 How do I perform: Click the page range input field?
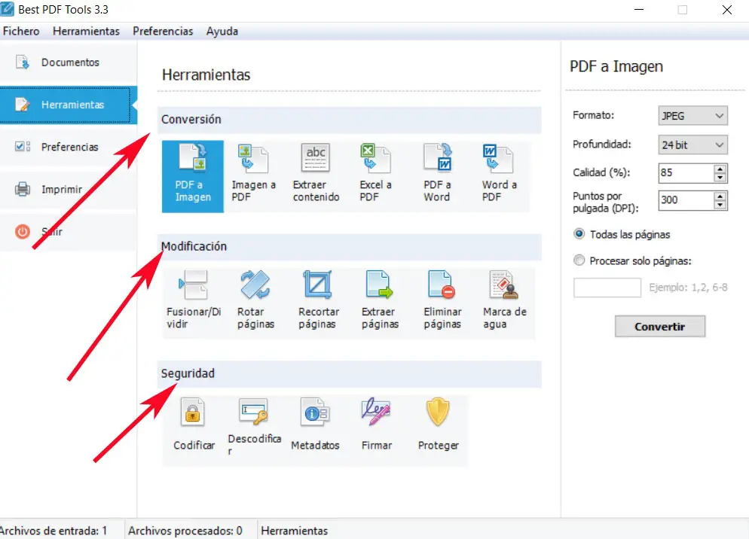(607, 288)
